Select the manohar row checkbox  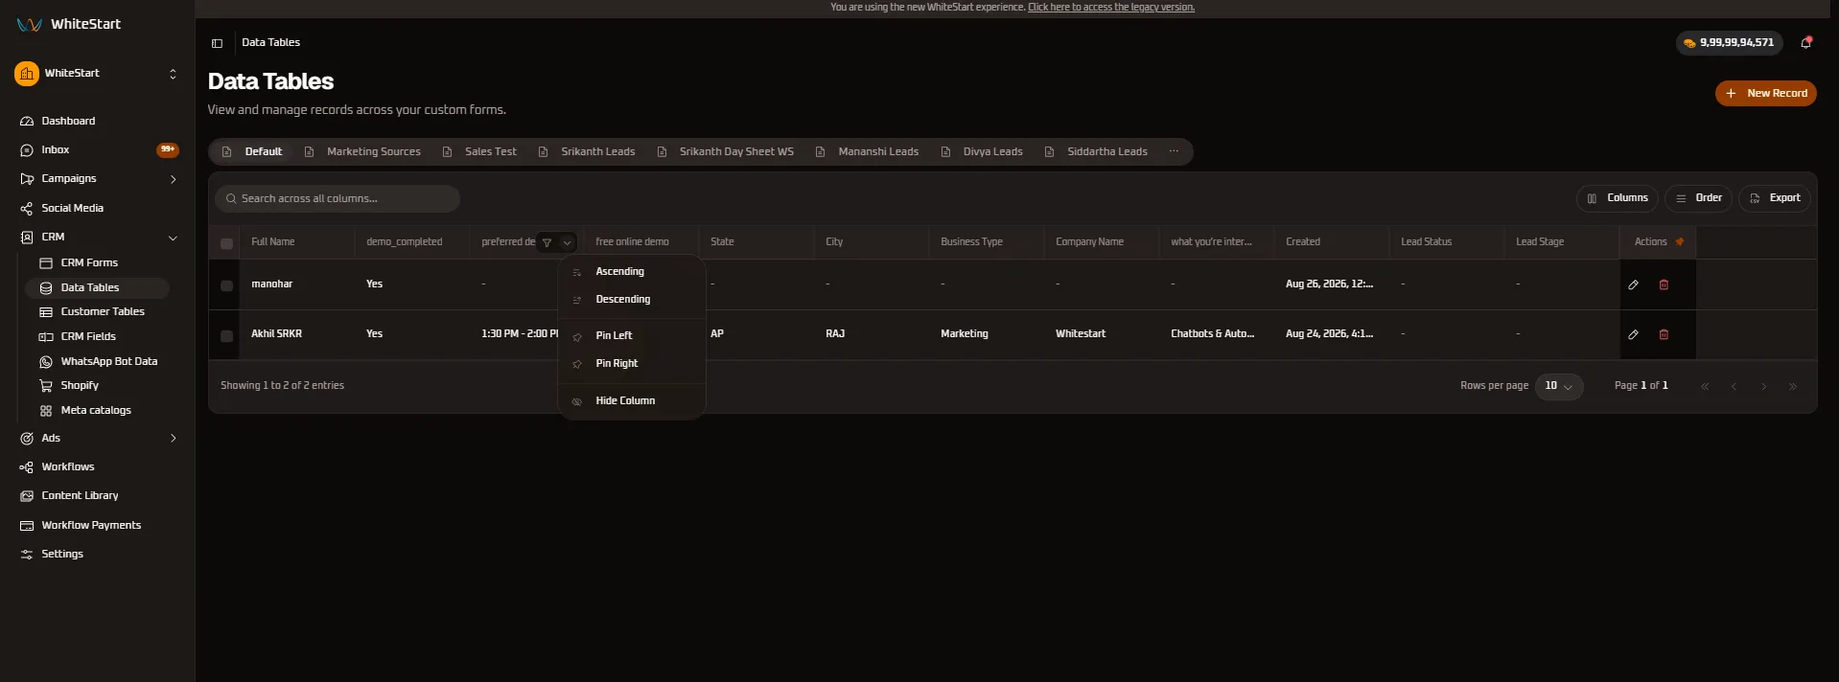(x=226, y=285)
